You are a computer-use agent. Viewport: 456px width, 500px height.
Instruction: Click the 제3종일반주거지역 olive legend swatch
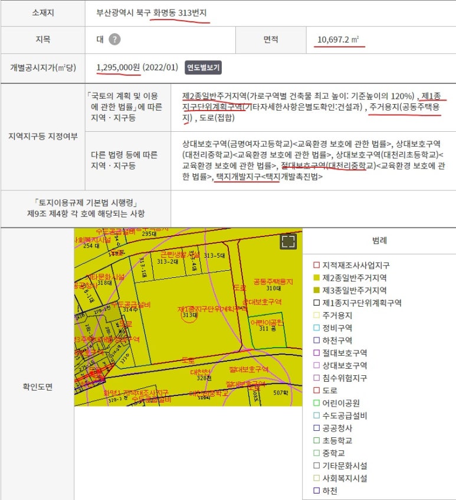pyautogui.click(x=316, y=290)
